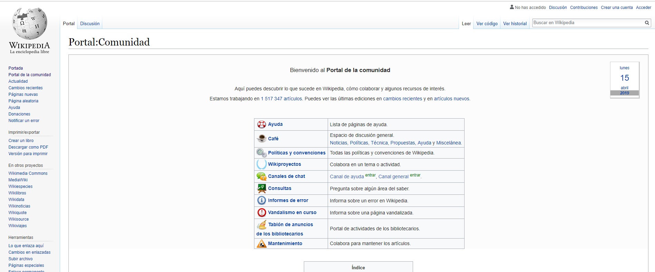Screen dimensions: 655x272
Task: Click the user silhouette icon
Action: (x=512, y=7)
